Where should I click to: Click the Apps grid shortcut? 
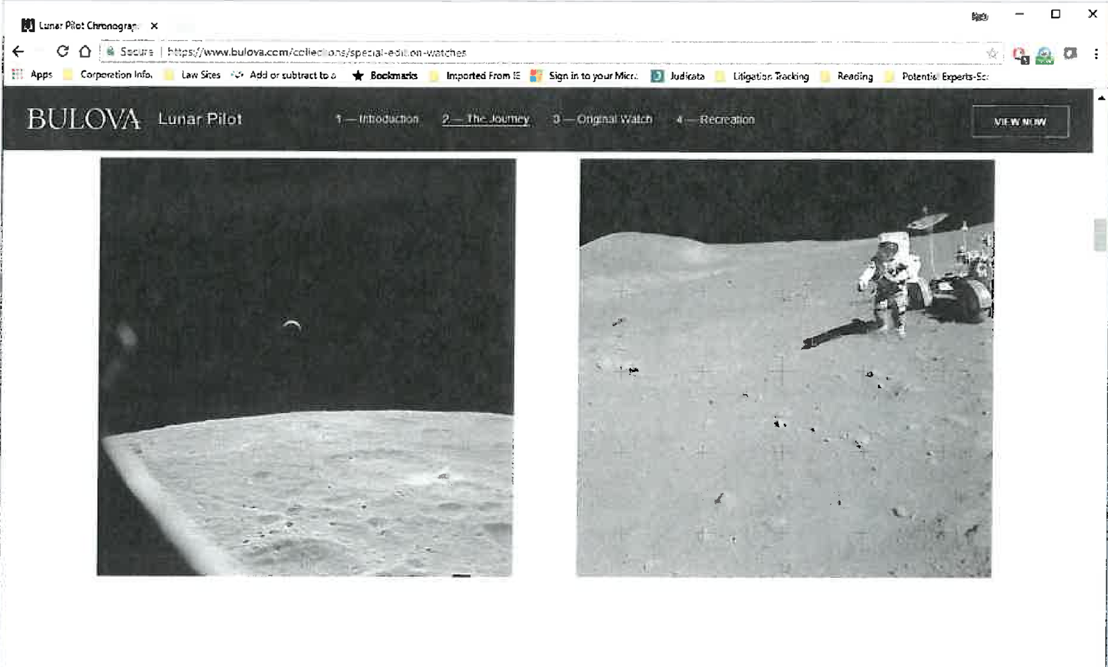[33, 75]
